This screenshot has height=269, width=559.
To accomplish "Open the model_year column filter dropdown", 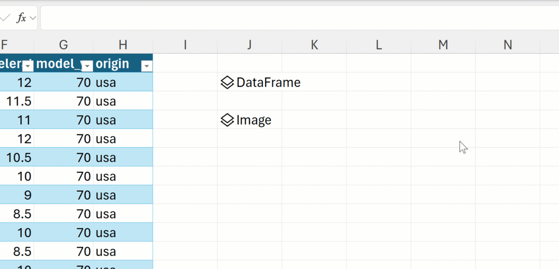I will [x=87, y=66].
